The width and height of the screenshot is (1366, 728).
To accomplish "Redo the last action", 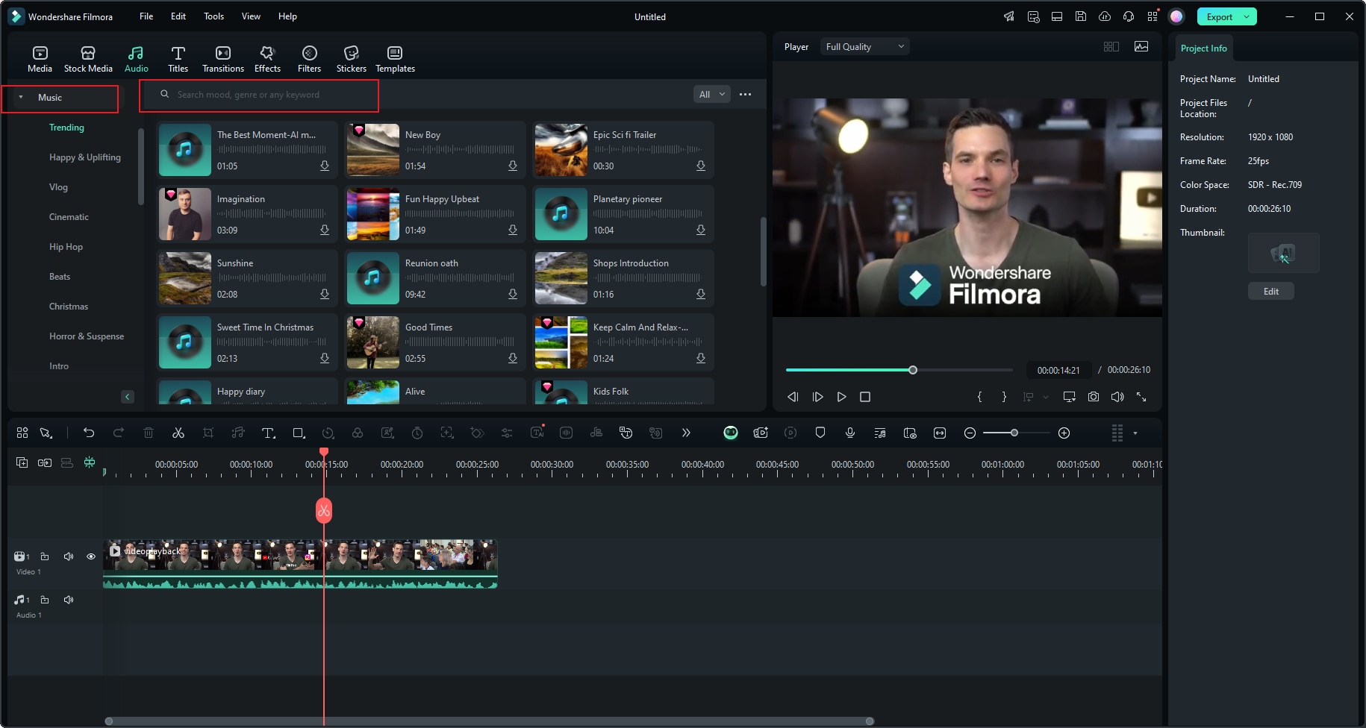I will coord(118,433).
